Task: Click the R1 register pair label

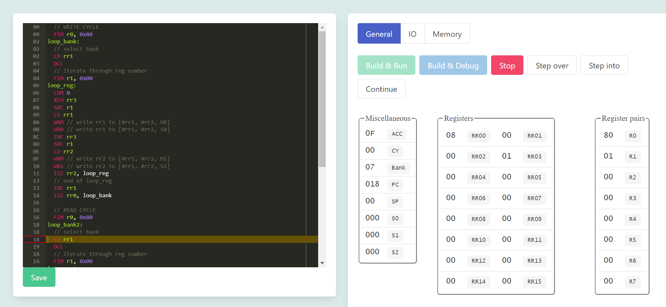Action: click(633, 157)
